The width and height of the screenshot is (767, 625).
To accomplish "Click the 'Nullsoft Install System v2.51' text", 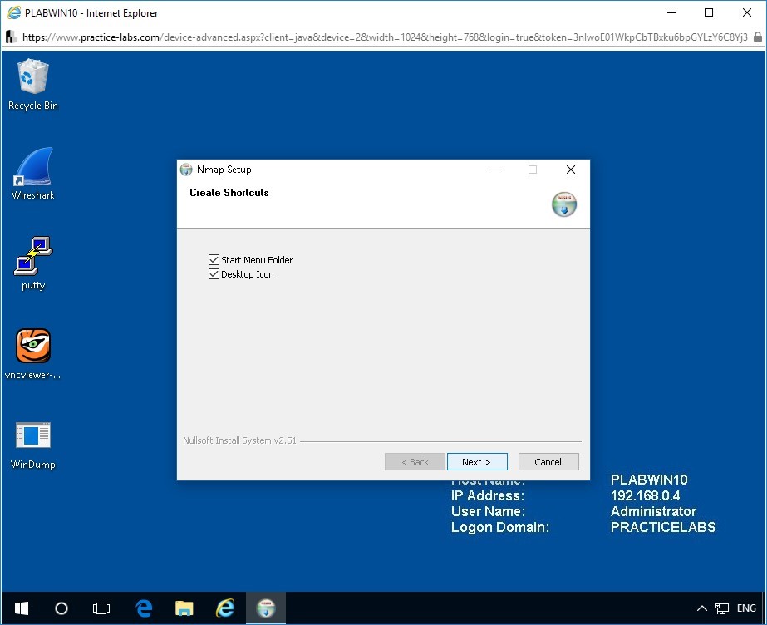I will point(239,440).
